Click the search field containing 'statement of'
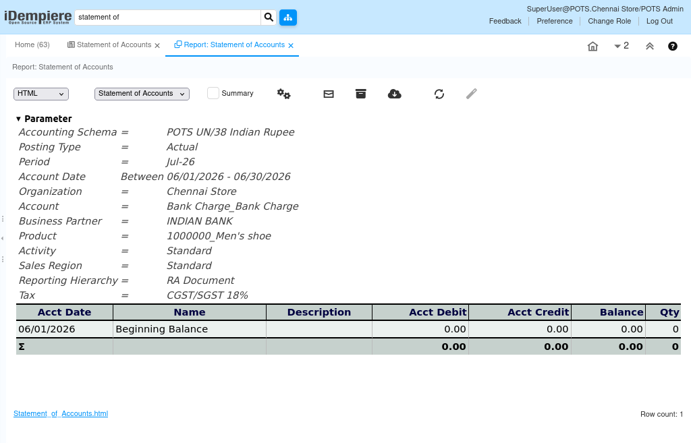 point(167,17)
